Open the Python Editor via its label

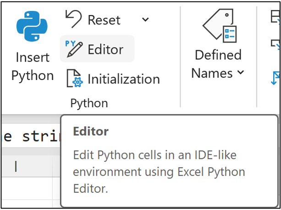[x=105, y=49]
